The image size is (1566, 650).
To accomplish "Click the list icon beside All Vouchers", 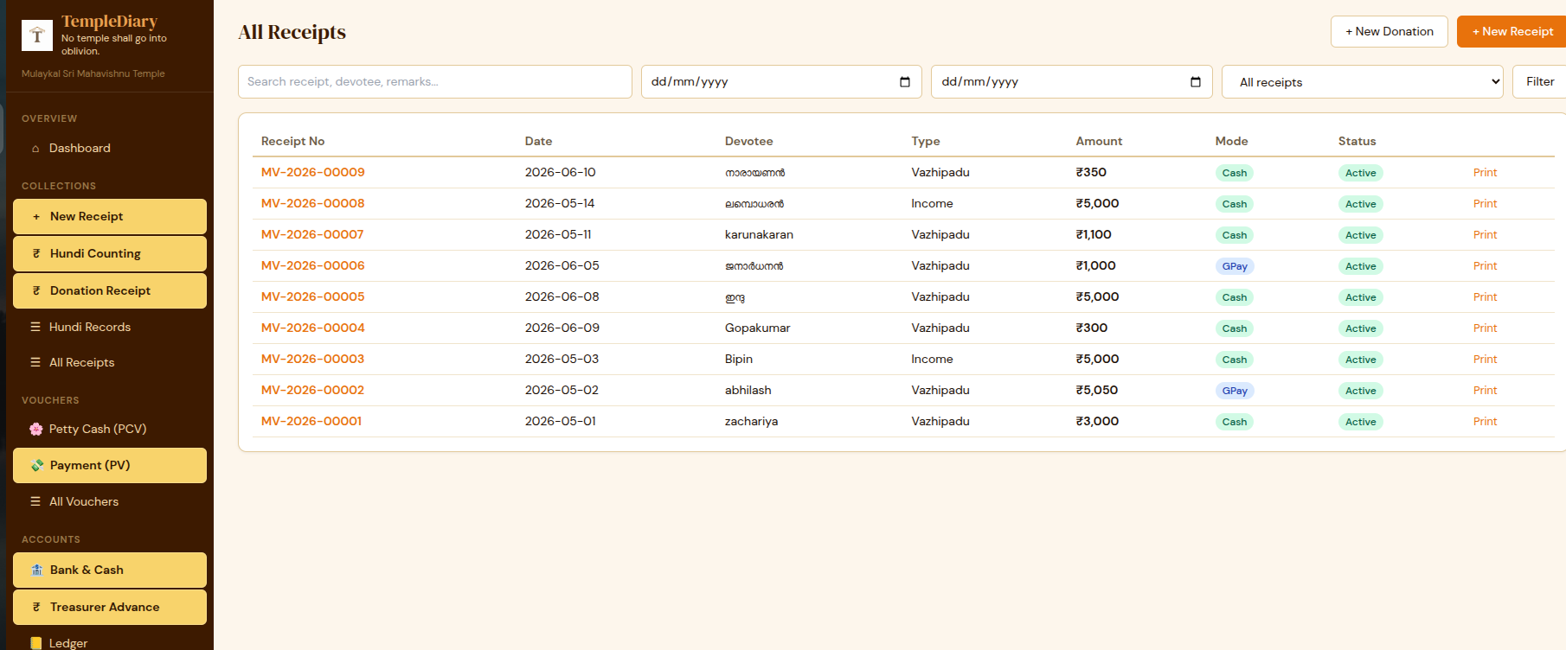I will [x=35, y=501].
